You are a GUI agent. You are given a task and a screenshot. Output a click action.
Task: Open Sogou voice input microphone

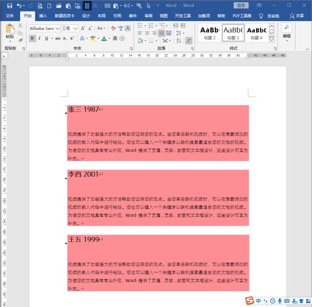pyautogui.click(x=280, y=301)
